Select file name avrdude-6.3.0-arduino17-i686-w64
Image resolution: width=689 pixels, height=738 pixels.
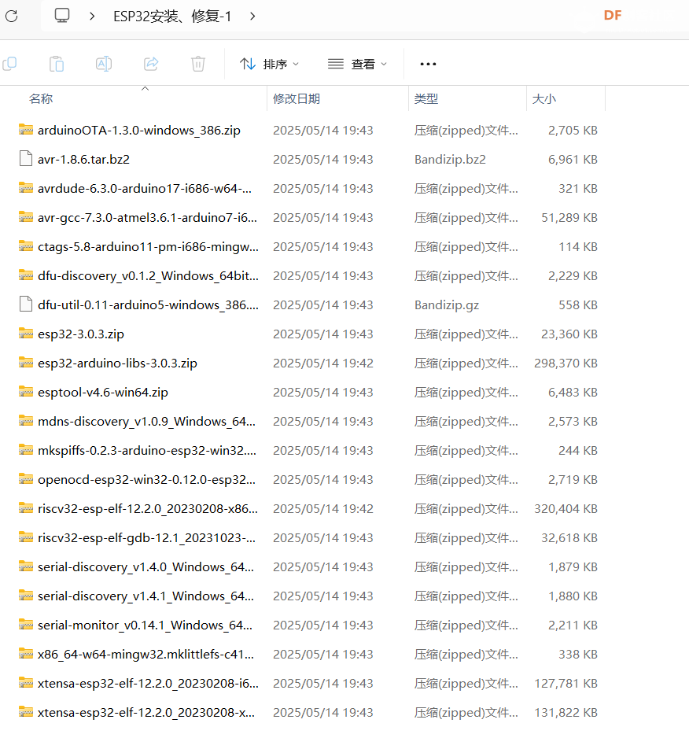145,189
